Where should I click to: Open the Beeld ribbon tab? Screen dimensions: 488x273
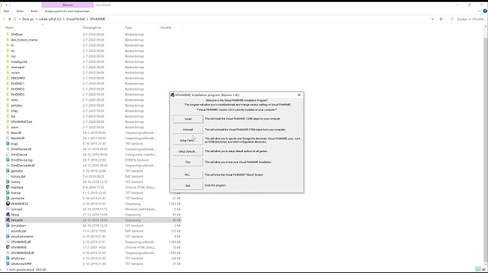pos(35,11)
